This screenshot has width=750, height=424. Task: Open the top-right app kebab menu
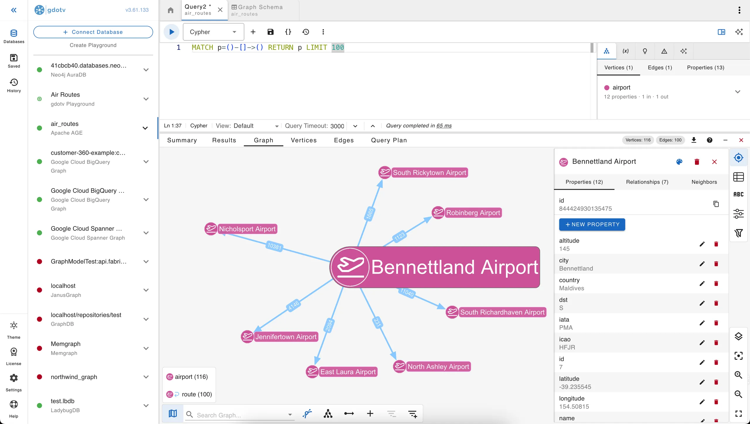(739, 10)
